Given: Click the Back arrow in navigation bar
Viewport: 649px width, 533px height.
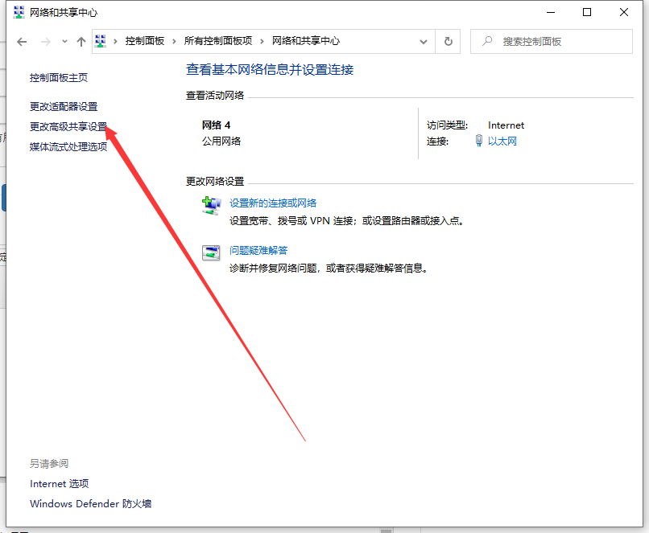Looking at the screenshot, I should click(23, 41).
